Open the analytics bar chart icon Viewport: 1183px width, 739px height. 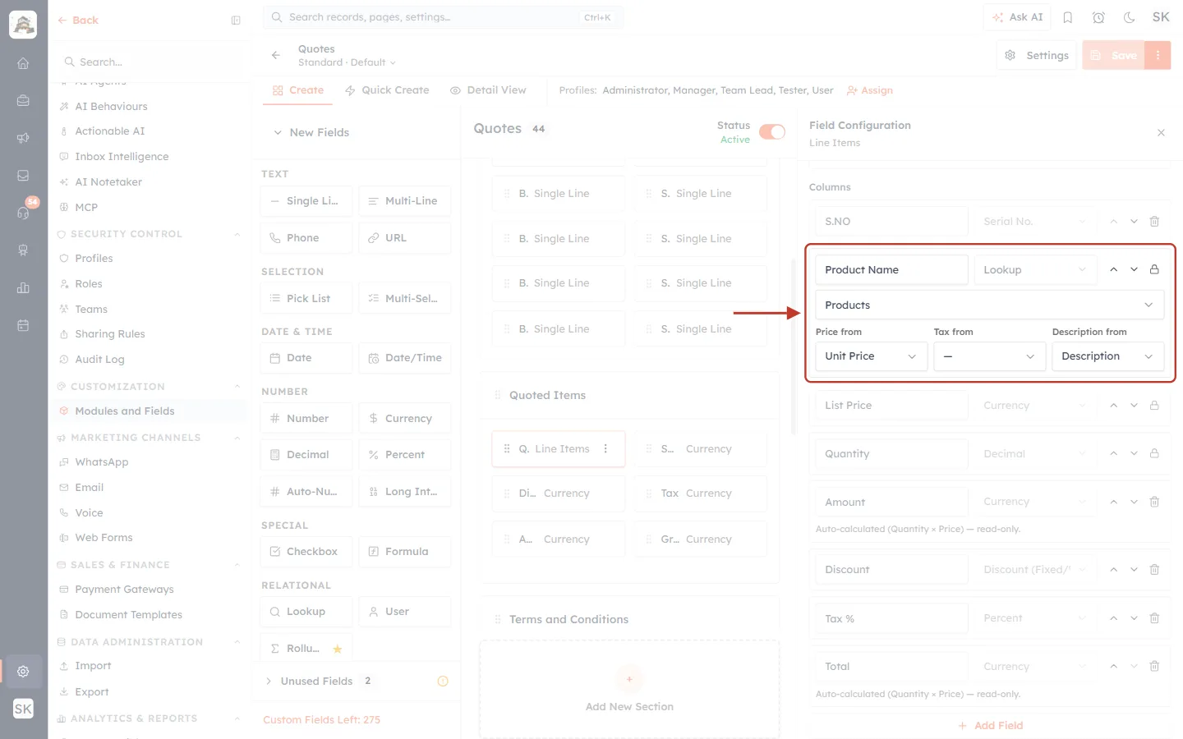point(23,287)
